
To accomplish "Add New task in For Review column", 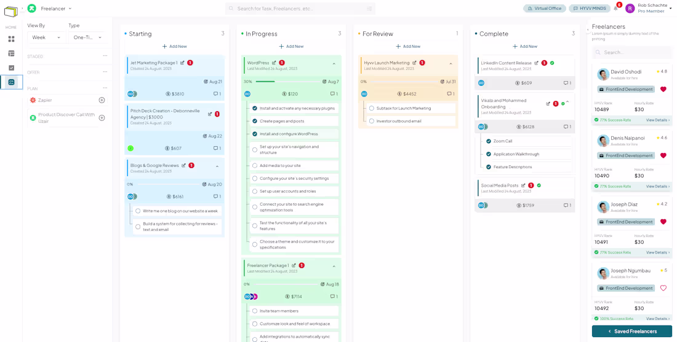I will pos(408,46).
